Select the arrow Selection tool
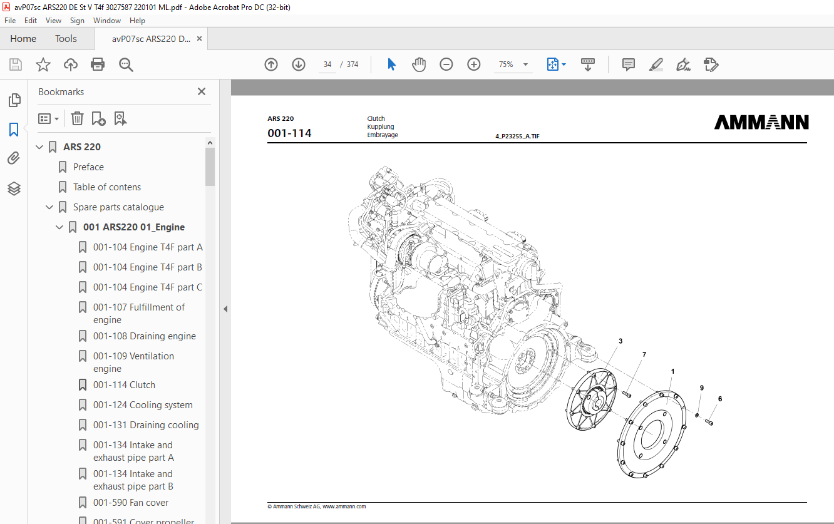 tap(392, 64)
